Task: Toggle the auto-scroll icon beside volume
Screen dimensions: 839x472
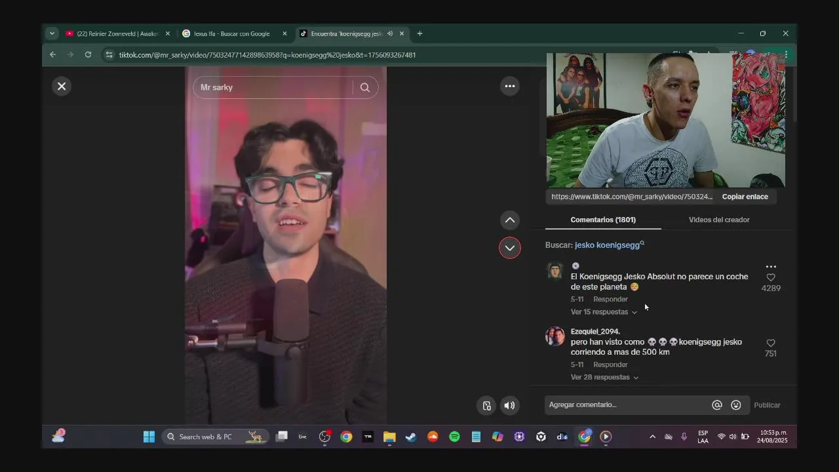Action: [486, 405]
